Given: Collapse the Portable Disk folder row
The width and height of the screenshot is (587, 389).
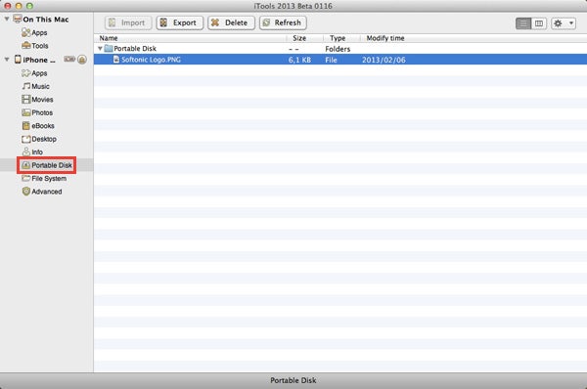Looking at the screenshot, I should (100, 48).
